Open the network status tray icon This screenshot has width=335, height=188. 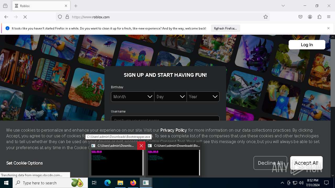tap(295, 183)
